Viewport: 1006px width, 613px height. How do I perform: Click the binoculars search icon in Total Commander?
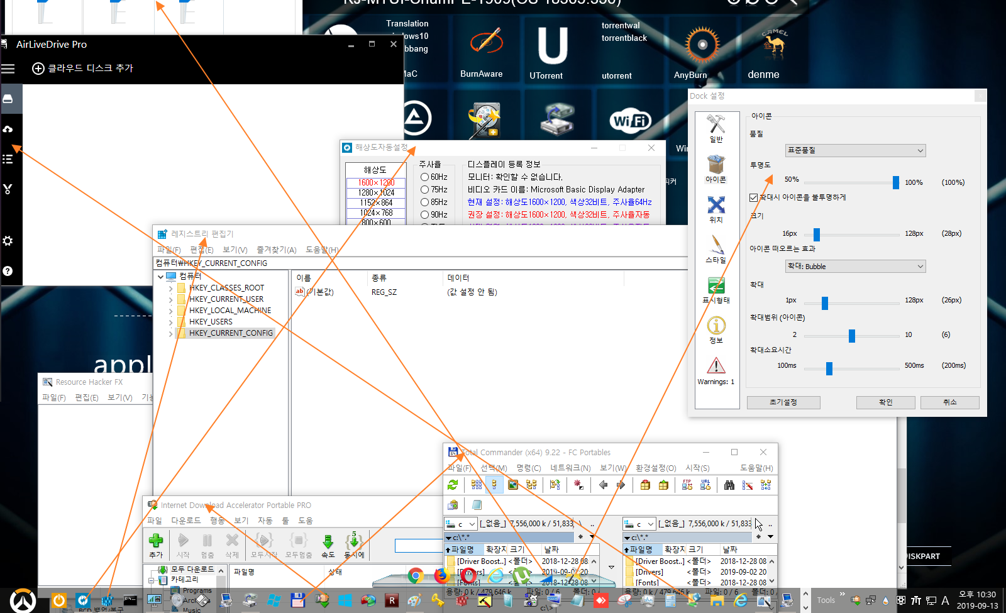pos(729,485)
